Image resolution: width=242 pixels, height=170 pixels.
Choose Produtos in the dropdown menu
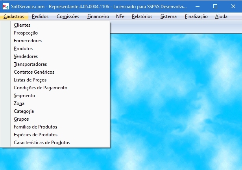click(x=23, y=49)
